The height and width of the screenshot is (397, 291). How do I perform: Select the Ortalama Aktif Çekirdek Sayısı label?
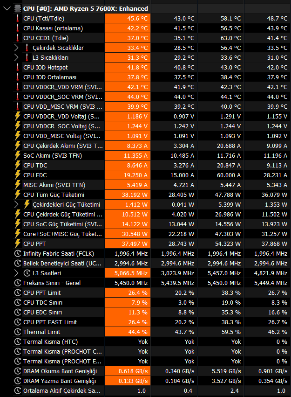click(61, 390)
